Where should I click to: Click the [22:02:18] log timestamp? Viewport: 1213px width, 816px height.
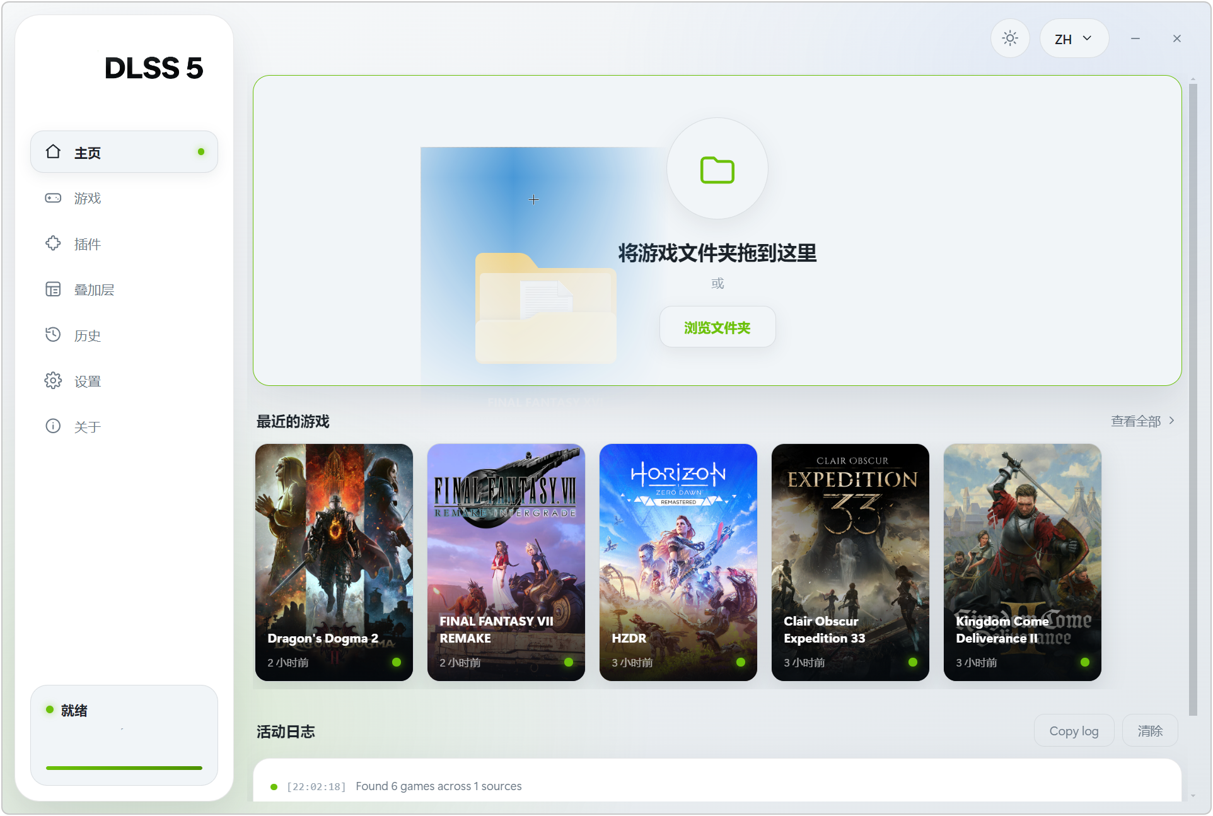pos(316,787)
